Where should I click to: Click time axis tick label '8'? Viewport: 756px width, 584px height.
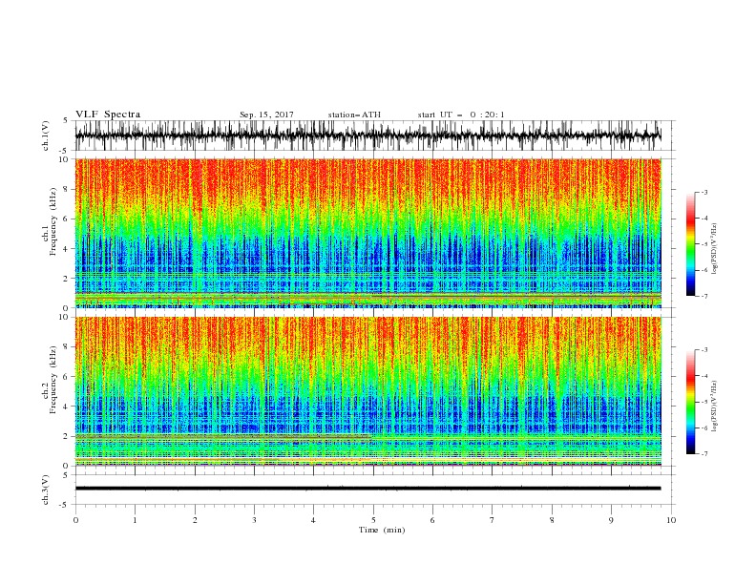pyautogui.click(x=552, y=520)
